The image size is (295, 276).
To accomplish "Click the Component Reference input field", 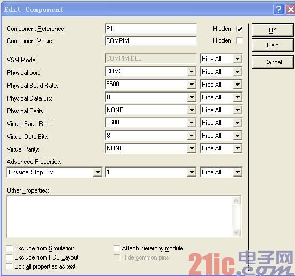I will [150, 29].
